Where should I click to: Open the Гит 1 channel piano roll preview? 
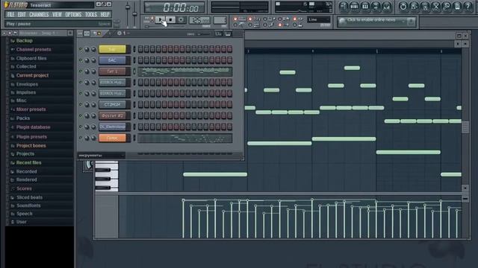click(184, 71)
